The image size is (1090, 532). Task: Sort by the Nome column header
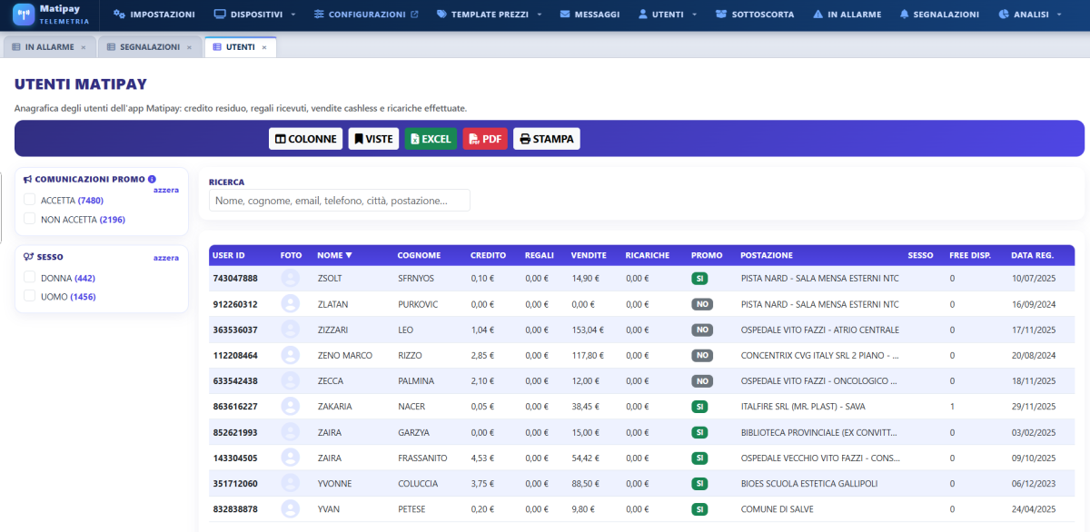click(334, 255)
